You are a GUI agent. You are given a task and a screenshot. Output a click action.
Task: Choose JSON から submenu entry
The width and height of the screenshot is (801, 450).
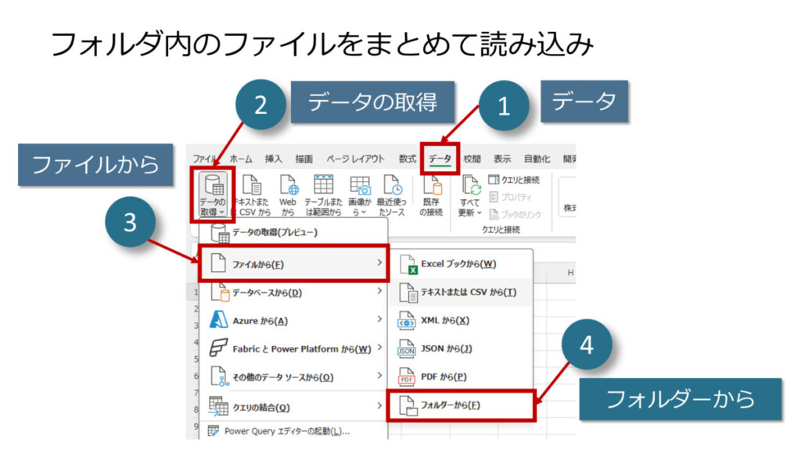447,348
